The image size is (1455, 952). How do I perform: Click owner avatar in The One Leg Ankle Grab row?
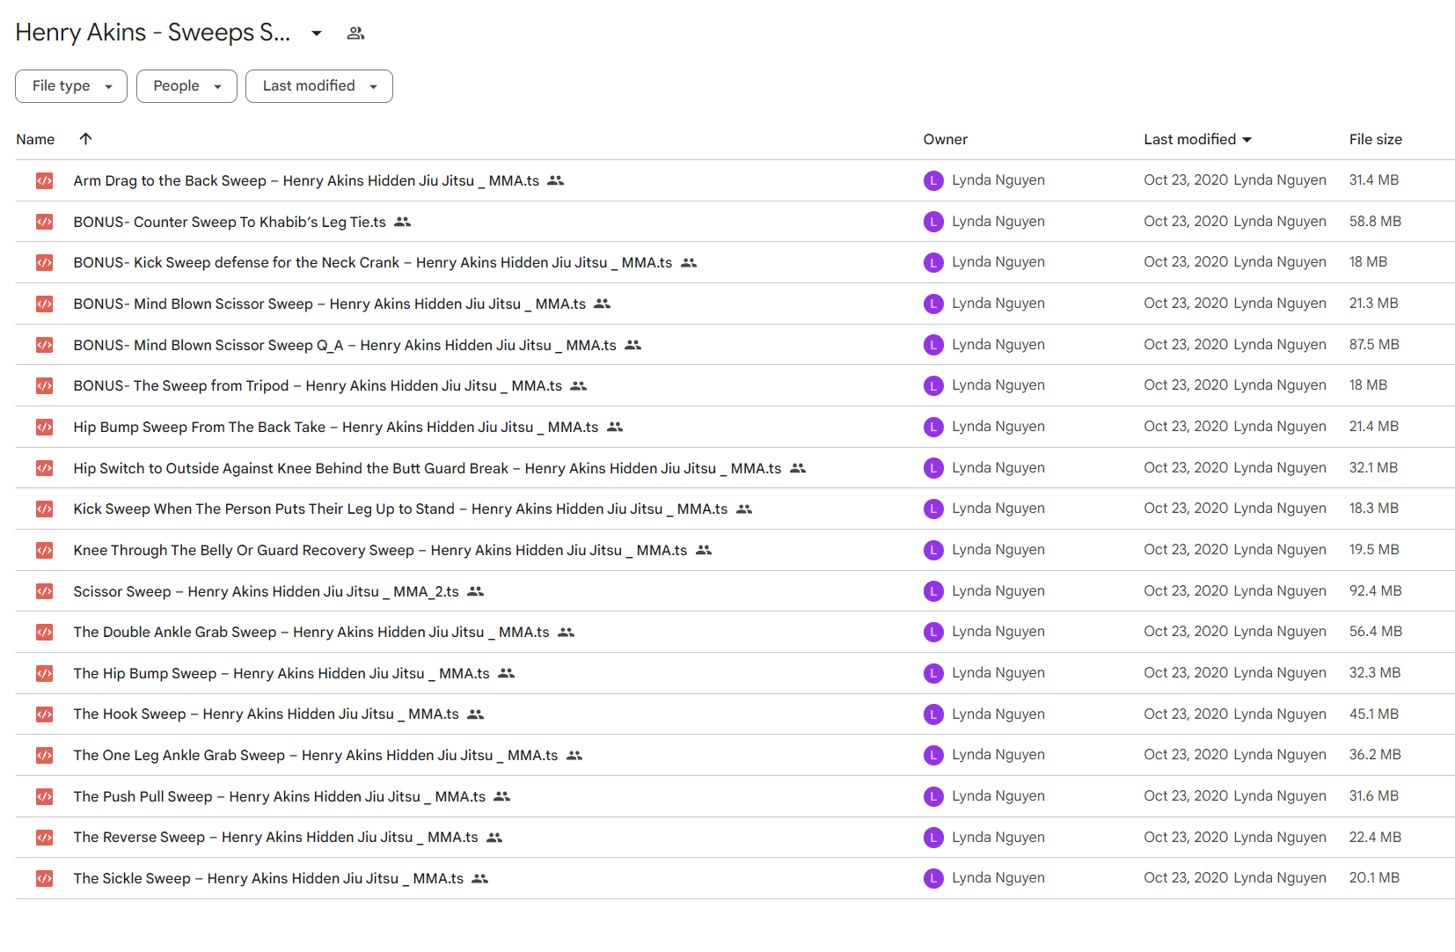tap(933, 755)
